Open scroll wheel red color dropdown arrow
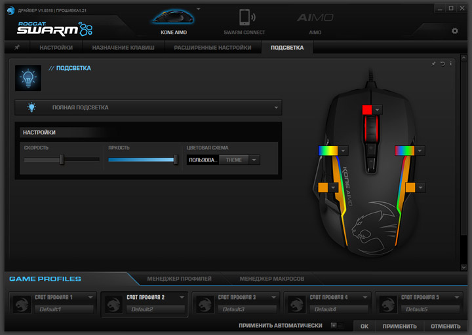This screenshot has height=335, width=472. 377,110
